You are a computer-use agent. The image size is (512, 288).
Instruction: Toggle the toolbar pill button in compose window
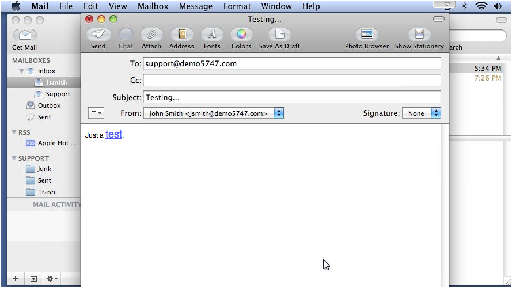[x=438, y=19]
